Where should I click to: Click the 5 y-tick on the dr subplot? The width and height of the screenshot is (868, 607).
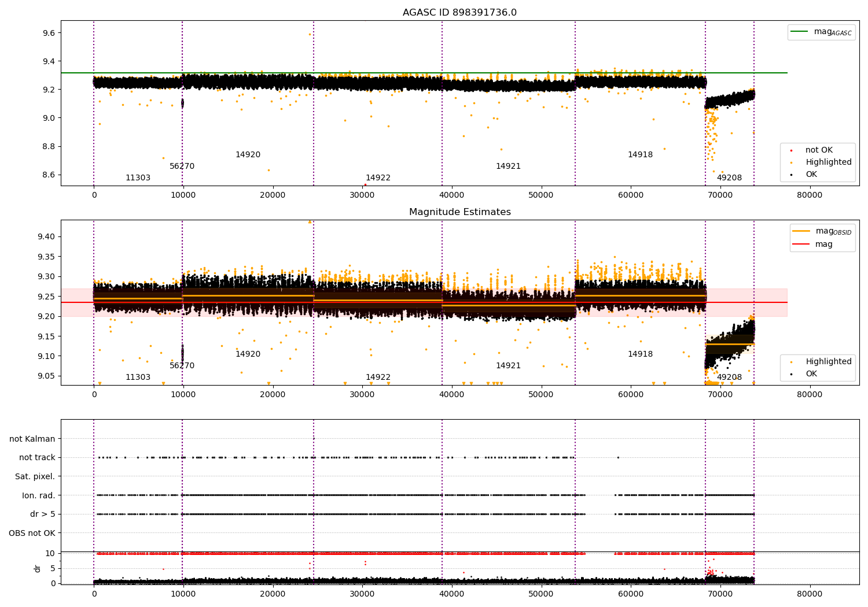tap(53, 569)
